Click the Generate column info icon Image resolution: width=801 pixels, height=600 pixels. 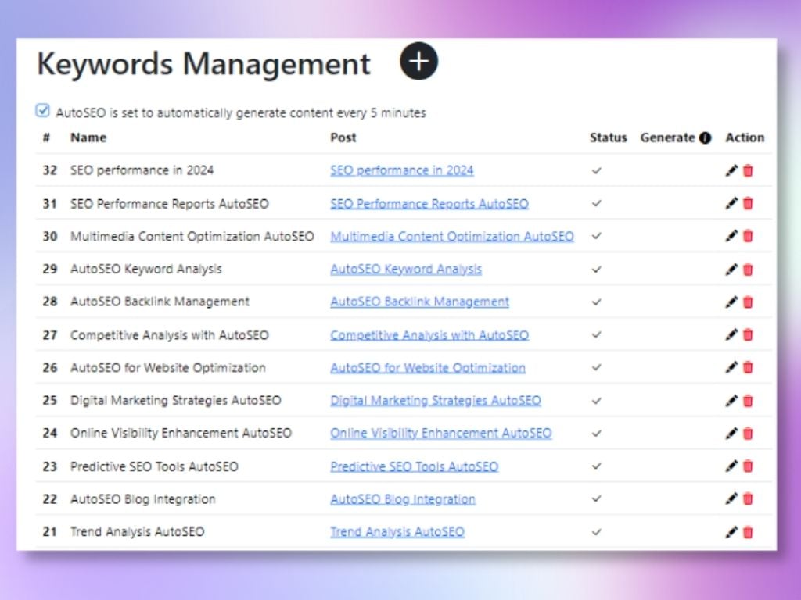tap(706, 138)
